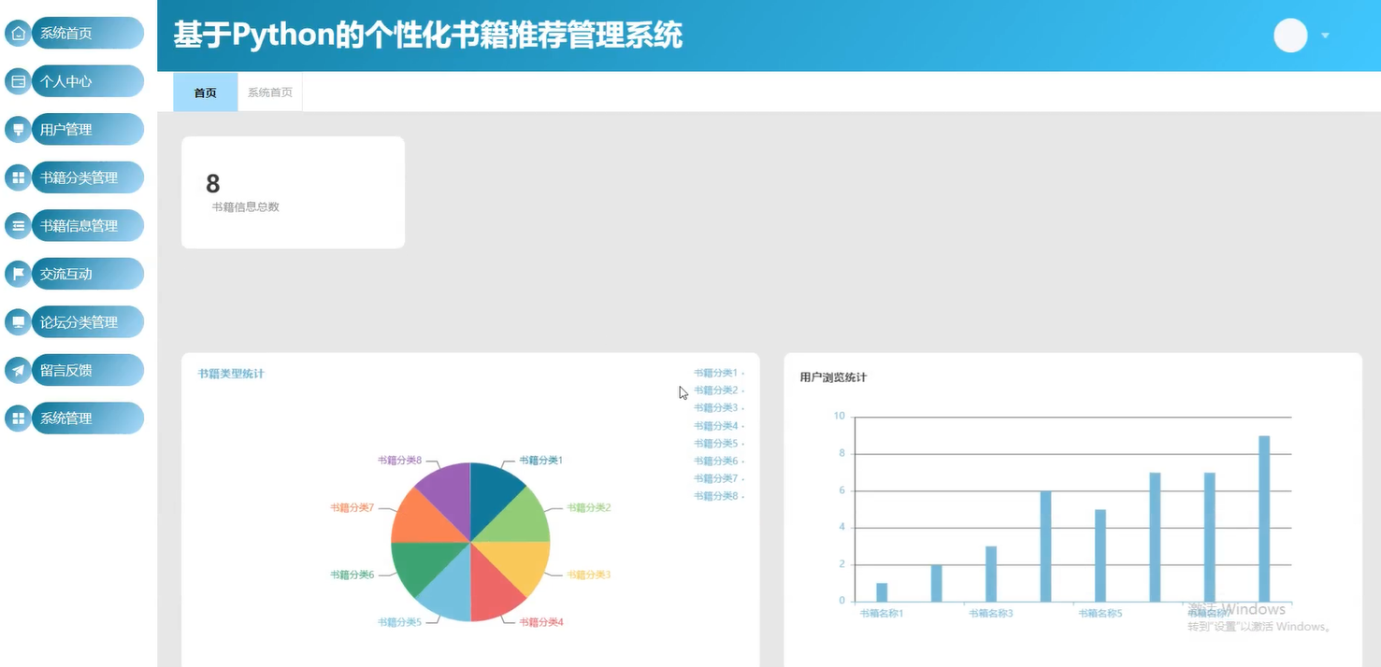Toggle legend entry 书籍分类3

(x=718, y=408)
